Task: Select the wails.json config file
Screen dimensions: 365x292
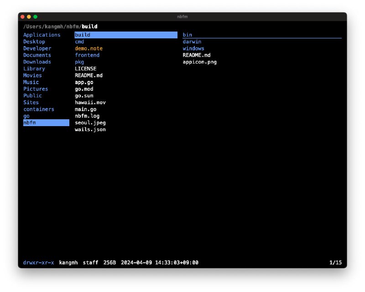Action: [90, 130]
